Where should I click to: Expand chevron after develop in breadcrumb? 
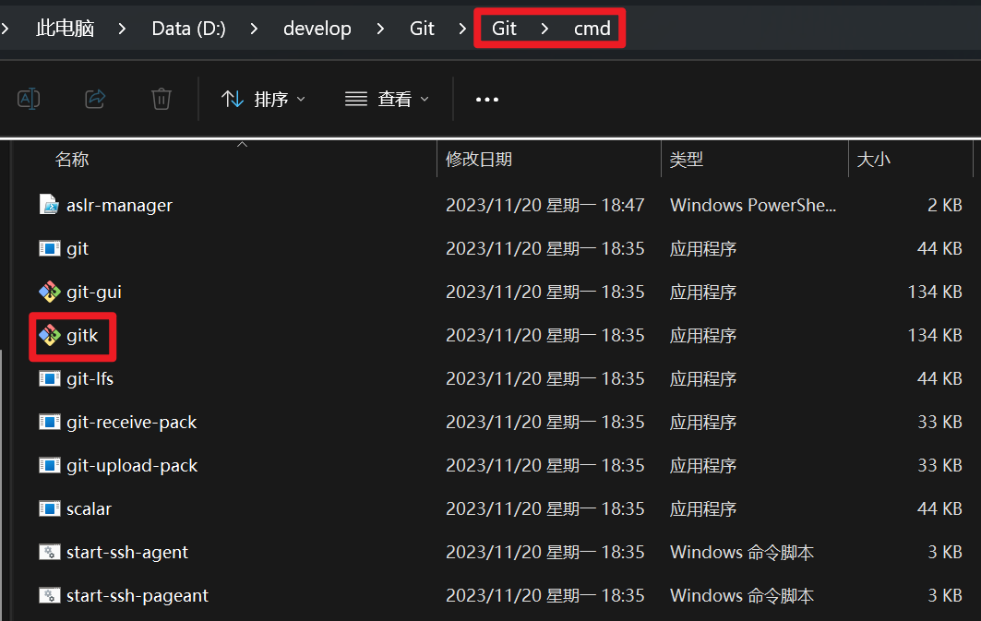380,28
